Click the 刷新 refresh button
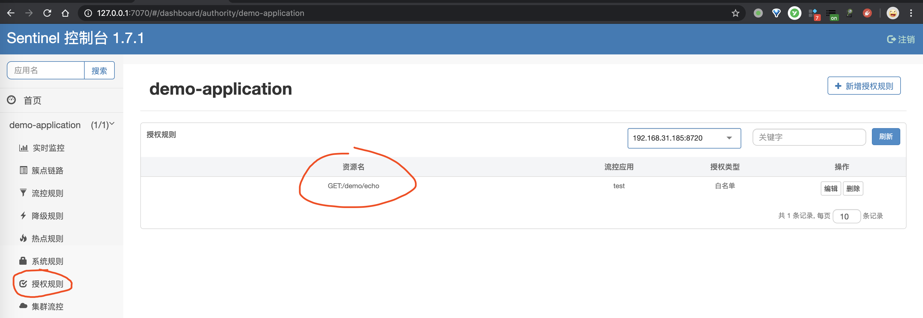 [886, 137]
